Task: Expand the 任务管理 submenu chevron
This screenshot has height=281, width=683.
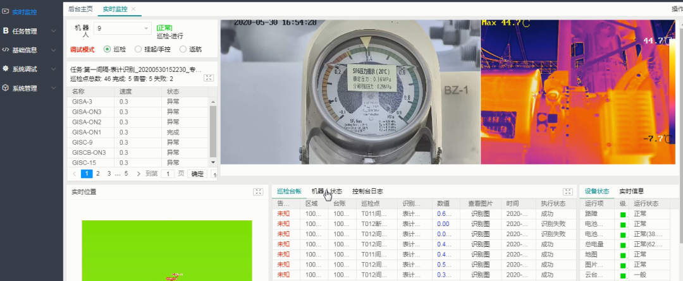Action: click(x=53, y=31)
